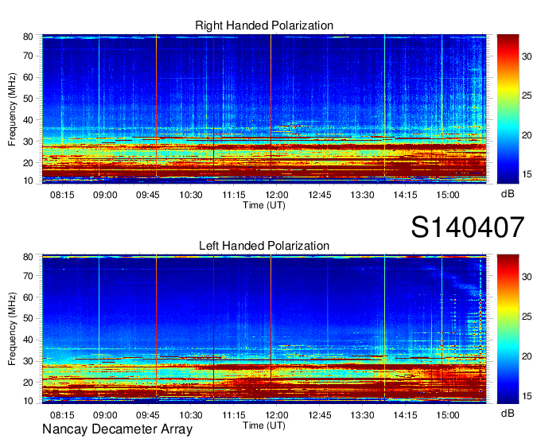This screenshot has width=541, height=439.
Task: Click the Right Handed plot's color scale bar
Action: tap(508, 109)
